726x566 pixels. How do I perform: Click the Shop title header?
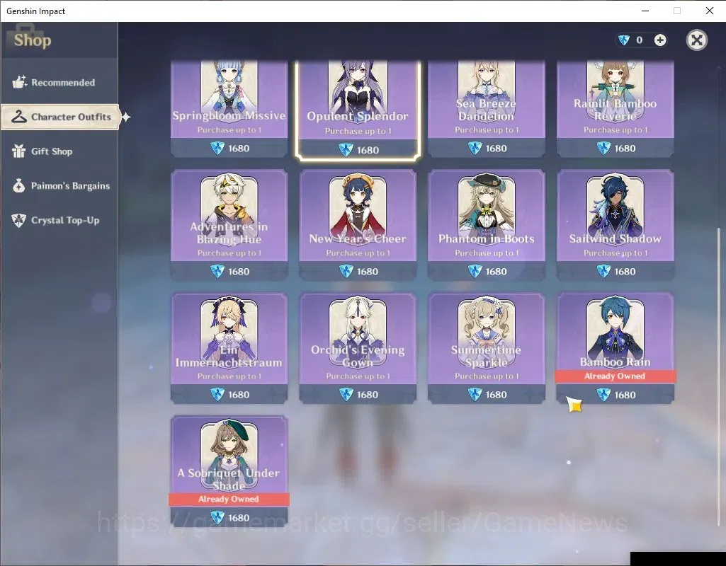33,40
